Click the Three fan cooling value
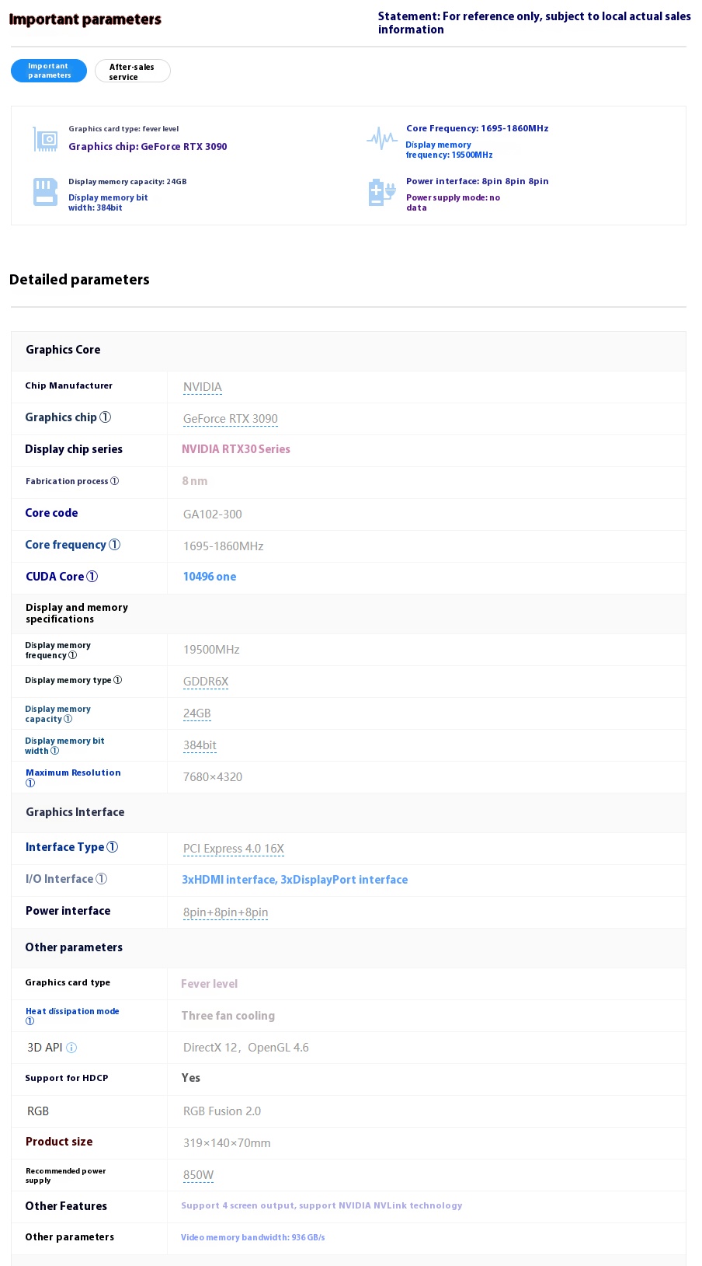 pyautogui.click(x=228, y=1016)
